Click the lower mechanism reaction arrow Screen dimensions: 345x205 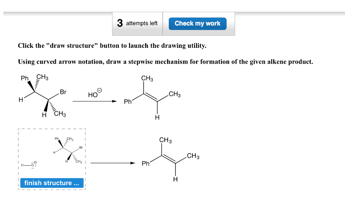coord(113,163)
